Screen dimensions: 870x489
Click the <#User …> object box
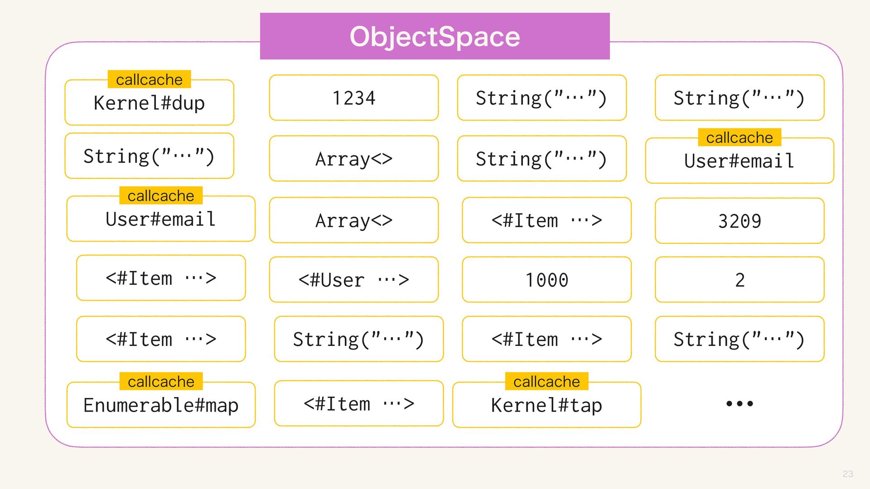[354, 280]
